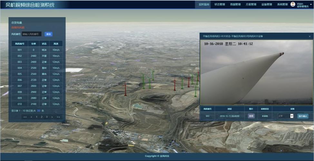Jump to last page of turbine table
The height and width of the screenshot is (161, 314).
pos(58,117)
